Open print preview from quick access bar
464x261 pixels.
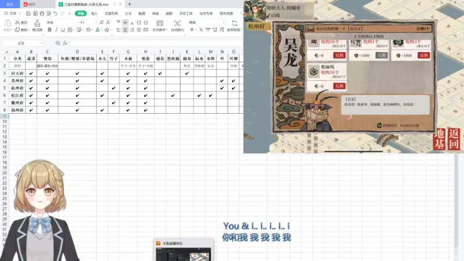pyautogui.click(x=49, y=13)
